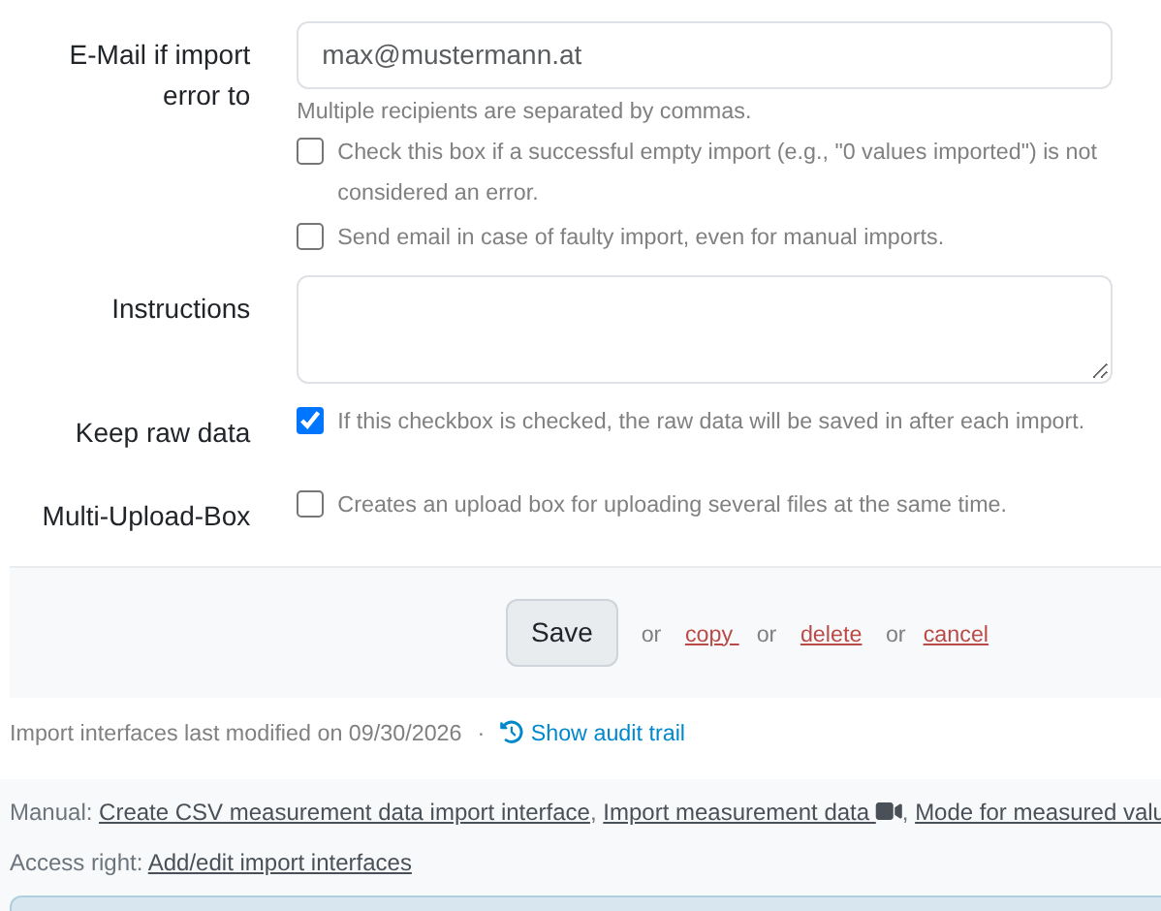Click the Instructions label
The height and width of the screenshot is (911, 1161).
(180, 309)
